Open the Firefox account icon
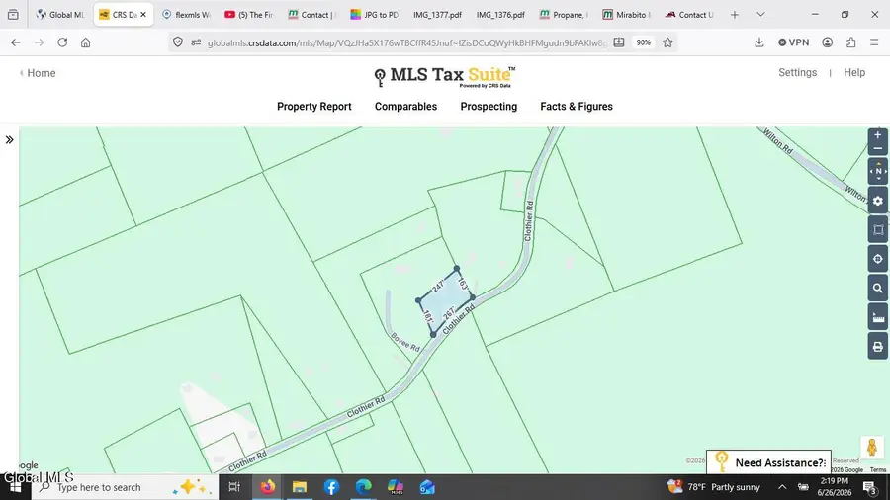The height and width of the screenshot is (500, 890). pos(827,42)
